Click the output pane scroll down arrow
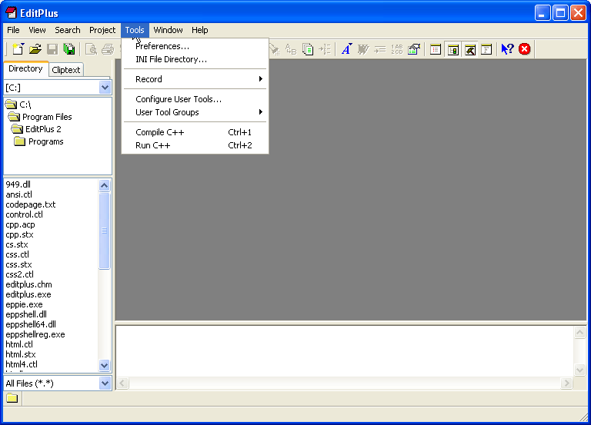Image resolution: width=591 pixels, height=425 pixels. pyautogui.click(x=579, y=370)
